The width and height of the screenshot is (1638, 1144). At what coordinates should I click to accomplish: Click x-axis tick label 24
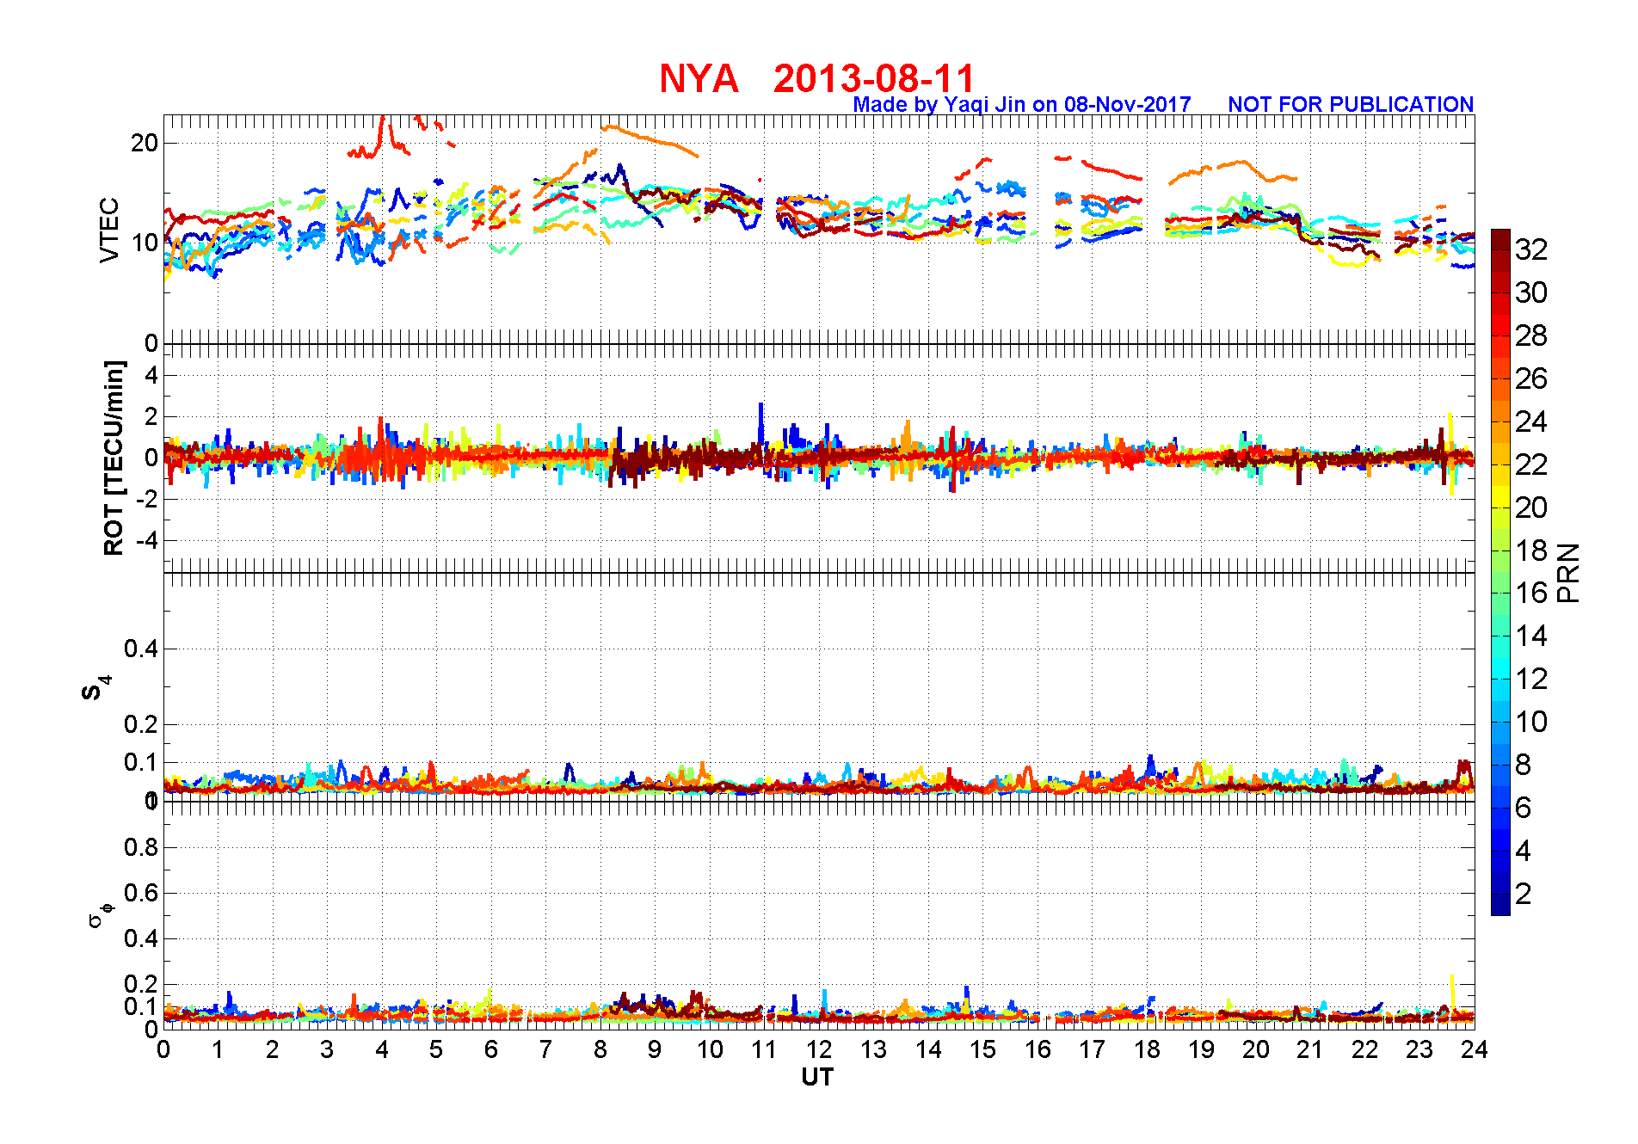click(1475, 1049)
